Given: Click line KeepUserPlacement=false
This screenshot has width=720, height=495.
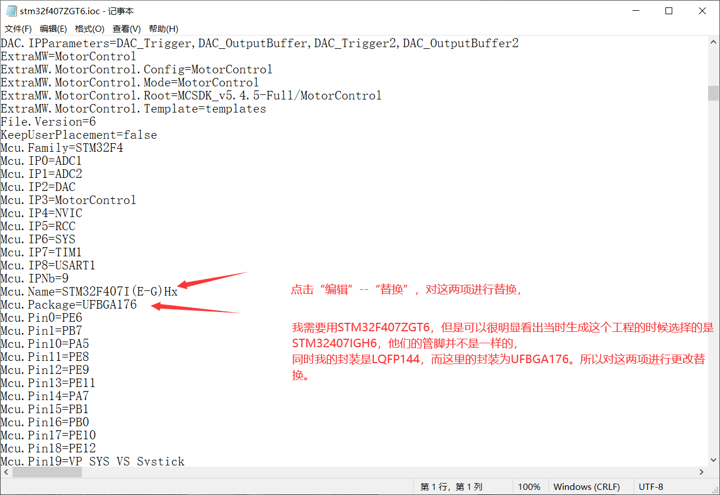Looking at the screenshot, I should coord(79,135).
